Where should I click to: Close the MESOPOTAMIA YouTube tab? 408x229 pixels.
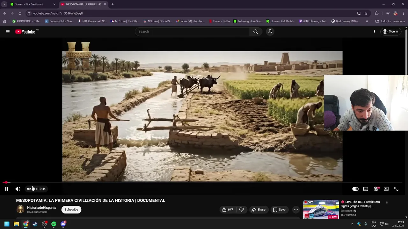(x=105, y=4)
